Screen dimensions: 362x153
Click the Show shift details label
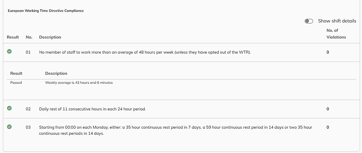tap(337, 21)
